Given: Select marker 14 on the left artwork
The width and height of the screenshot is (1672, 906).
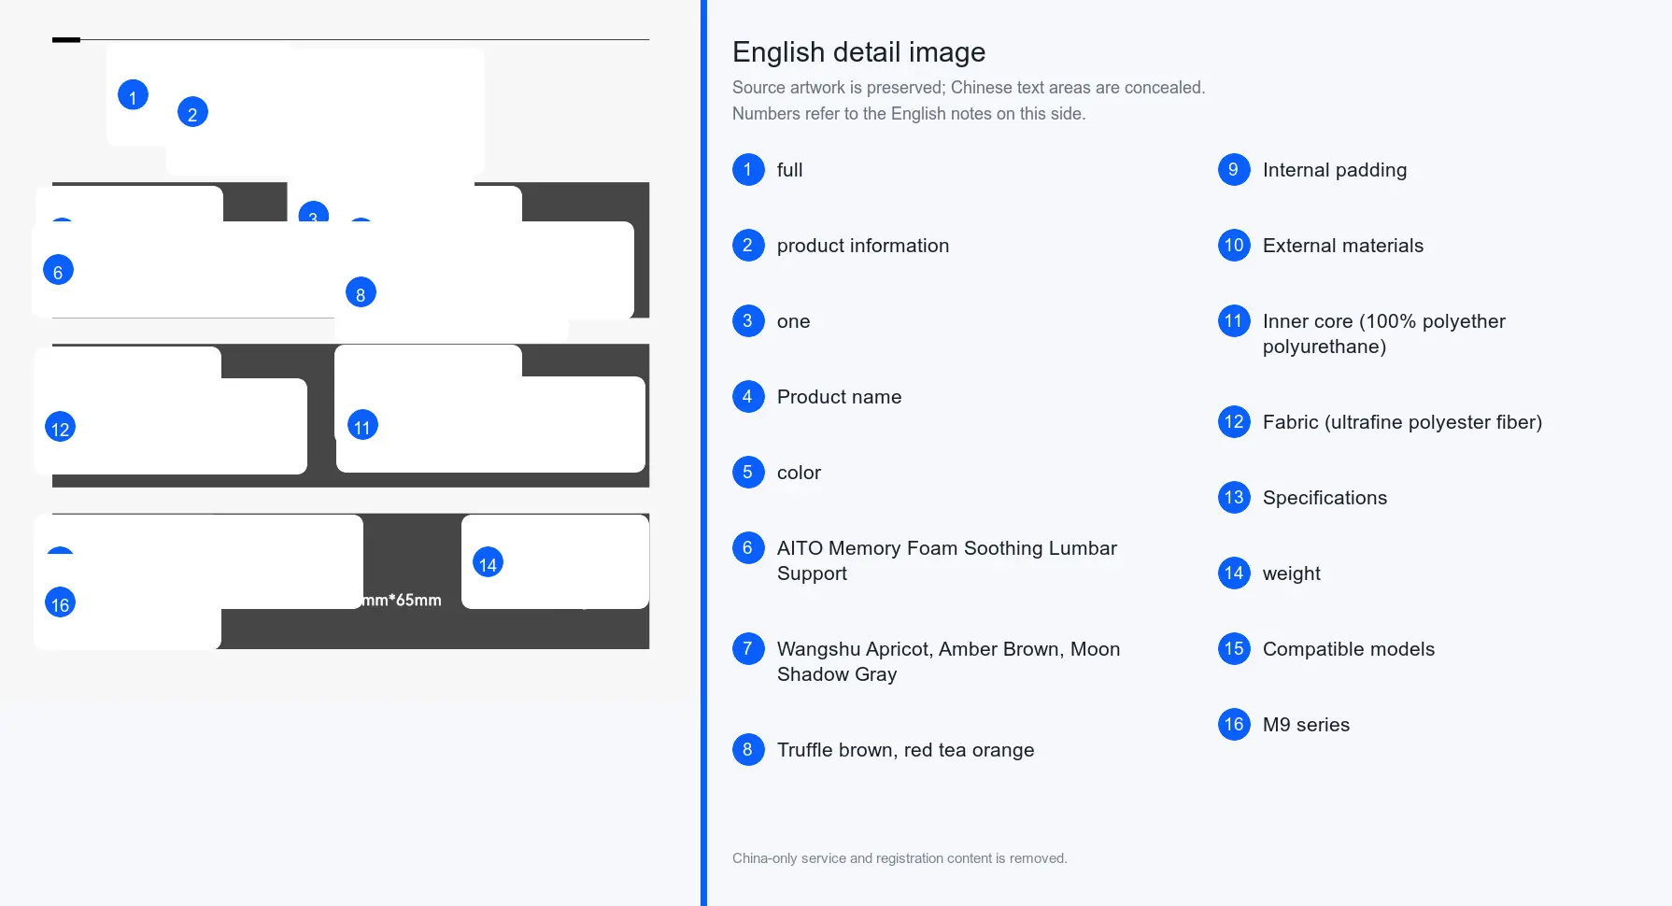Looking at the screenshot, I should [x=488, y=562].
